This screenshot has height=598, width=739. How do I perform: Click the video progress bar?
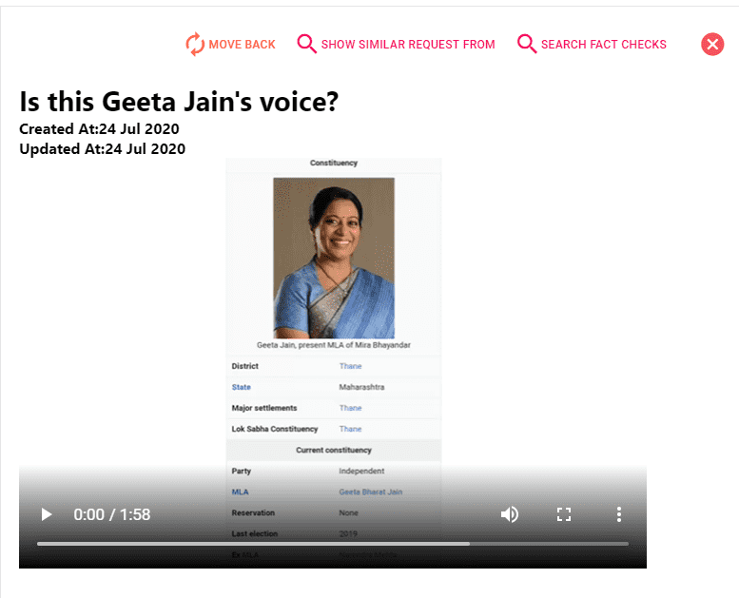coord(333,544)
